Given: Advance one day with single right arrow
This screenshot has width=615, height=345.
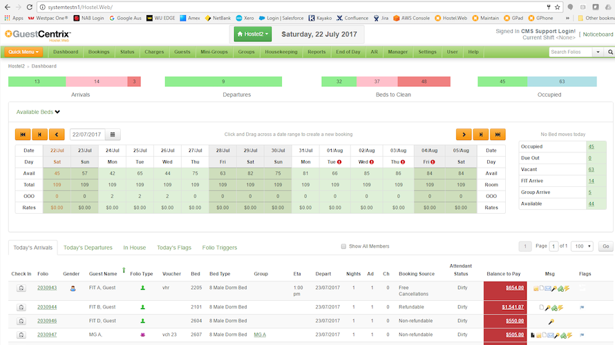Looking at the screenshot, I should [464, 135].
